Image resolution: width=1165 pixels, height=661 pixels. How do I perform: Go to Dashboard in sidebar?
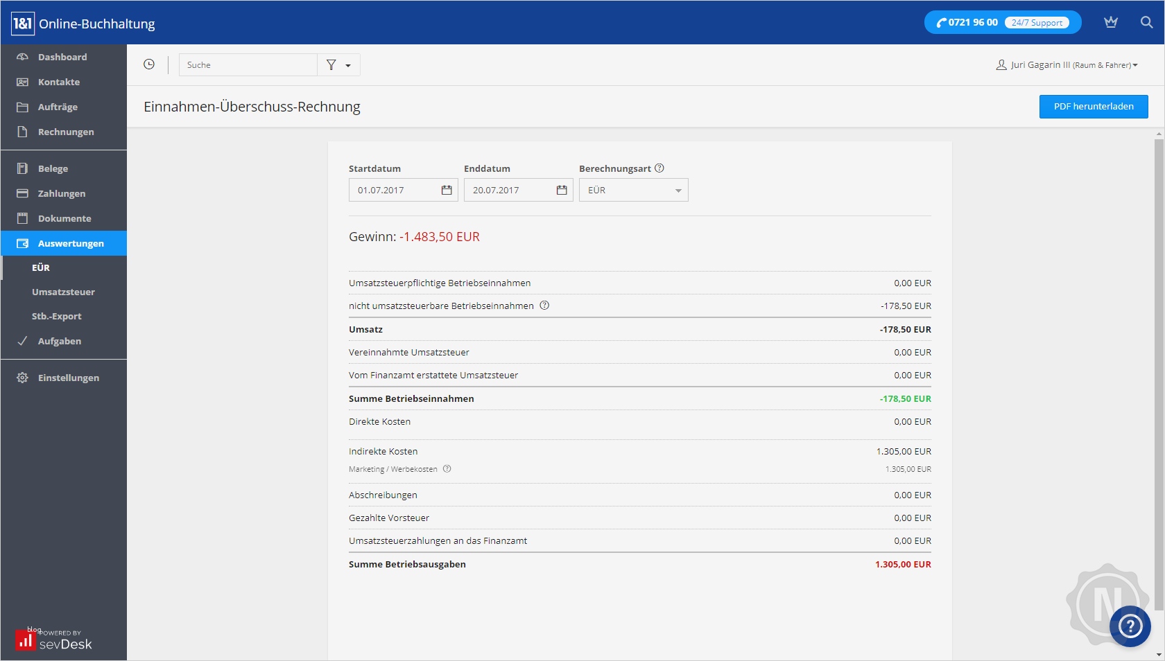[62, 57]
